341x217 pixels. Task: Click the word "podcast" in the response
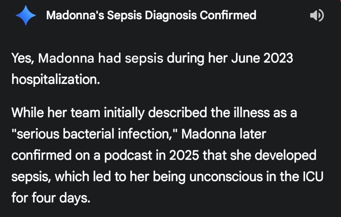click(x=124, y=156)
